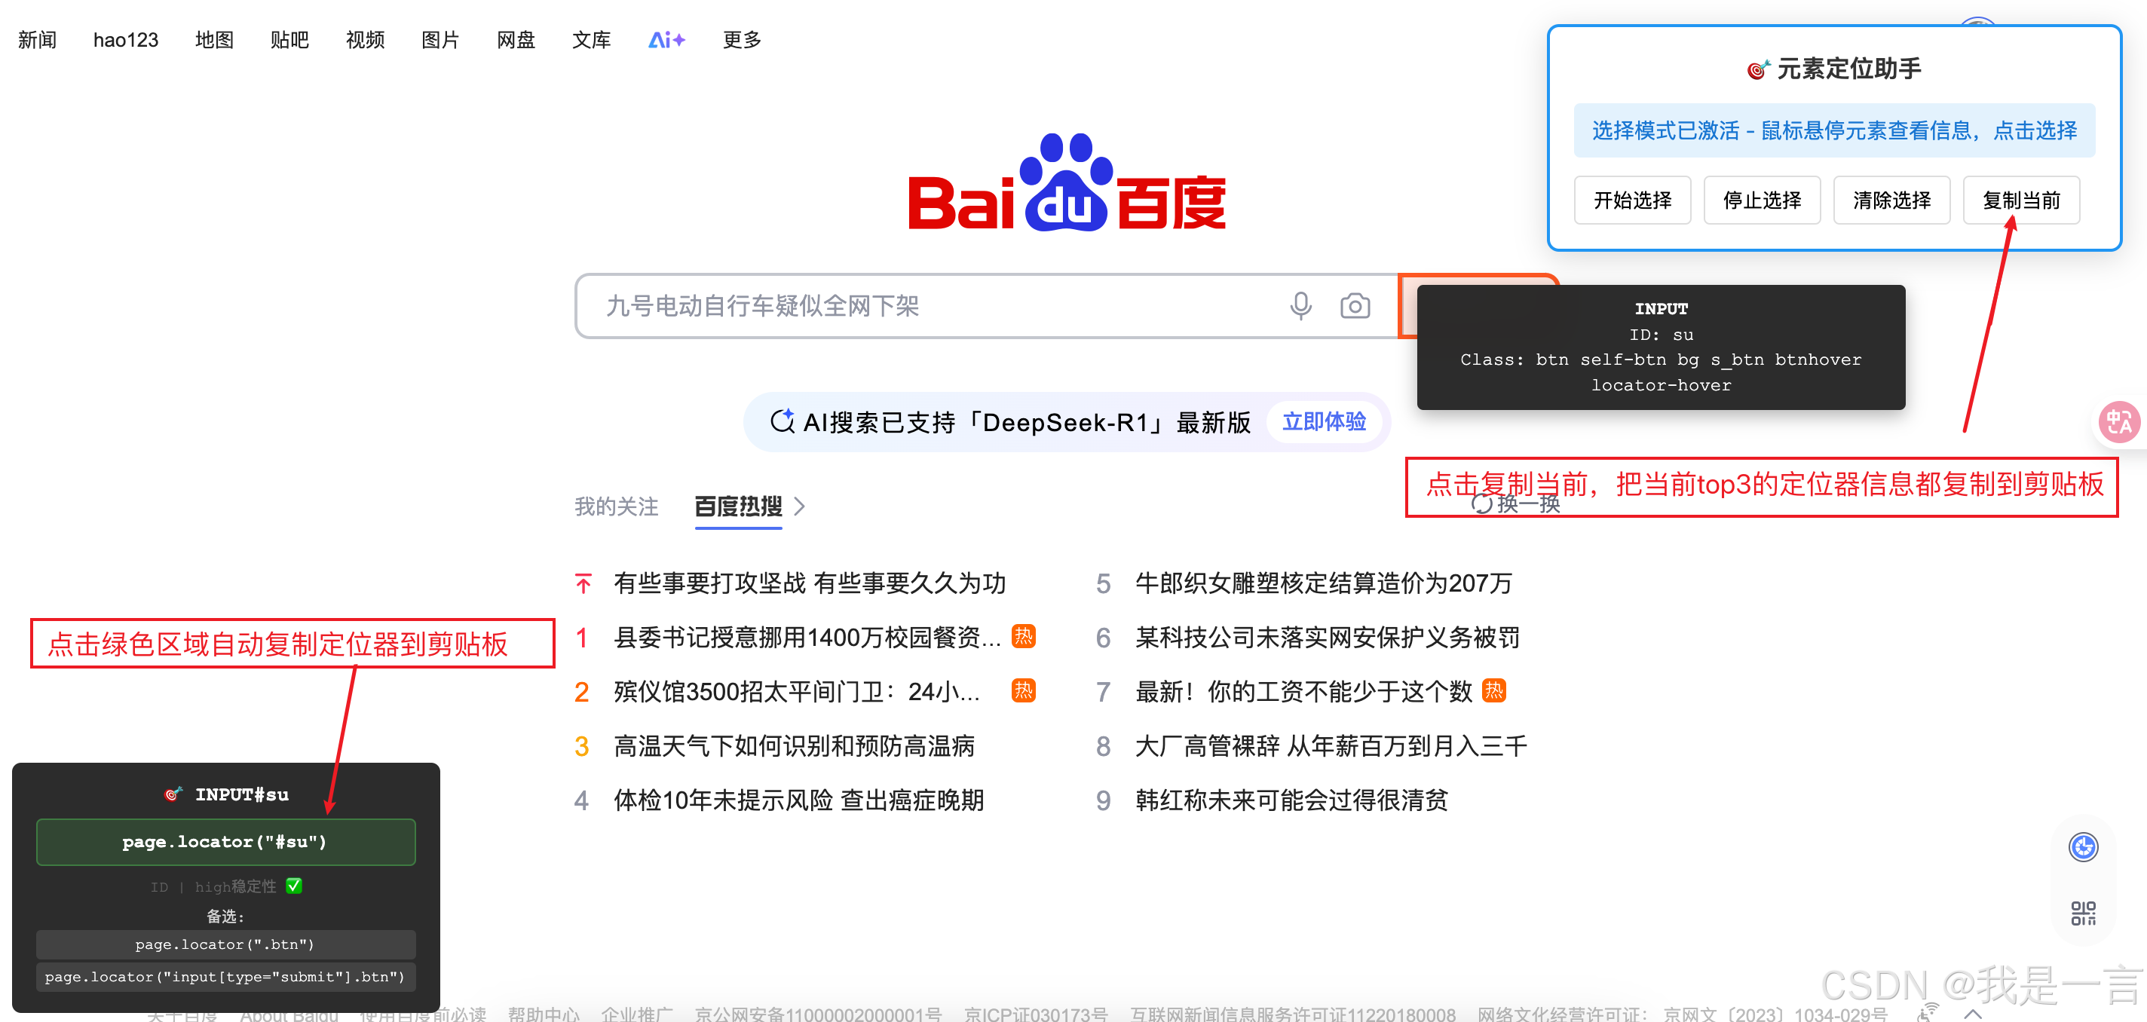Image resolution: width=2147 pixels, height=1022 pixels.
Task: Copy the green page.locator("#su") locator
Action: [225, 841]
